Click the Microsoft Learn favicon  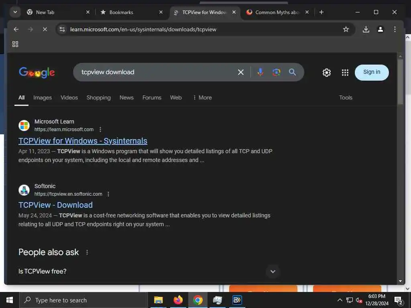point(24,126)
